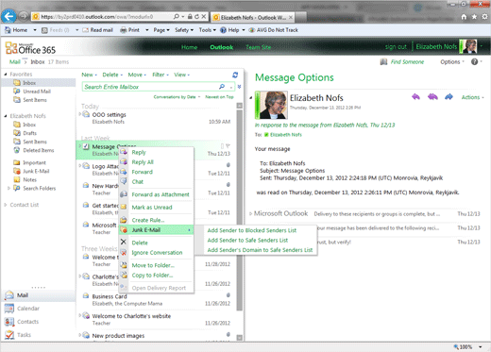Click in the Search Entire Mailbox field
Viewport: 491px width, 352px height.
(150, 87)
